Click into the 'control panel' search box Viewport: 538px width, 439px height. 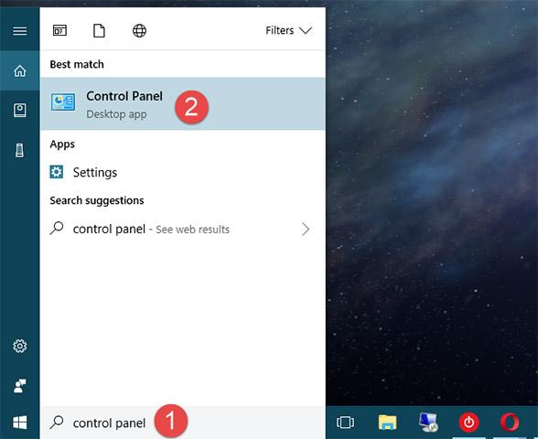(183, 423)
